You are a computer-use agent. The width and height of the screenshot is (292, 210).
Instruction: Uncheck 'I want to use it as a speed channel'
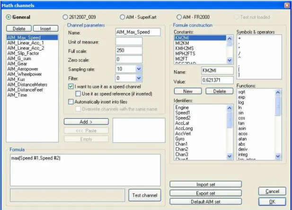click(71, 87)
